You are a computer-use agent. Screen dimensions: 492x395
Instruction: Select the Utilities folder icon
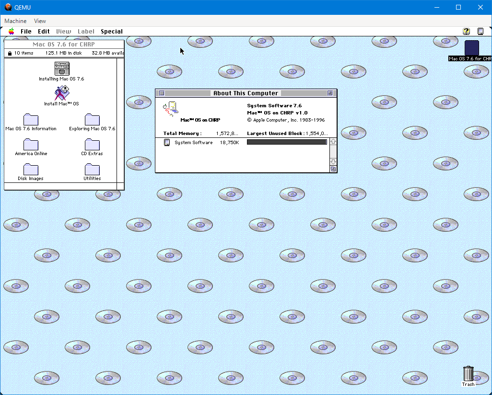[92, 169]
